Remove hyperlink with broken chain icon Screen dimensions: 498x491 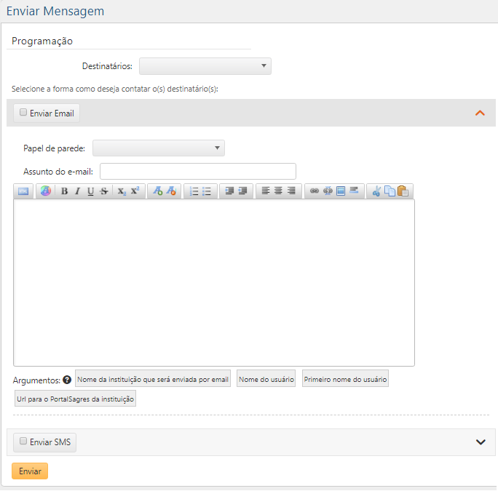(328, 191)
